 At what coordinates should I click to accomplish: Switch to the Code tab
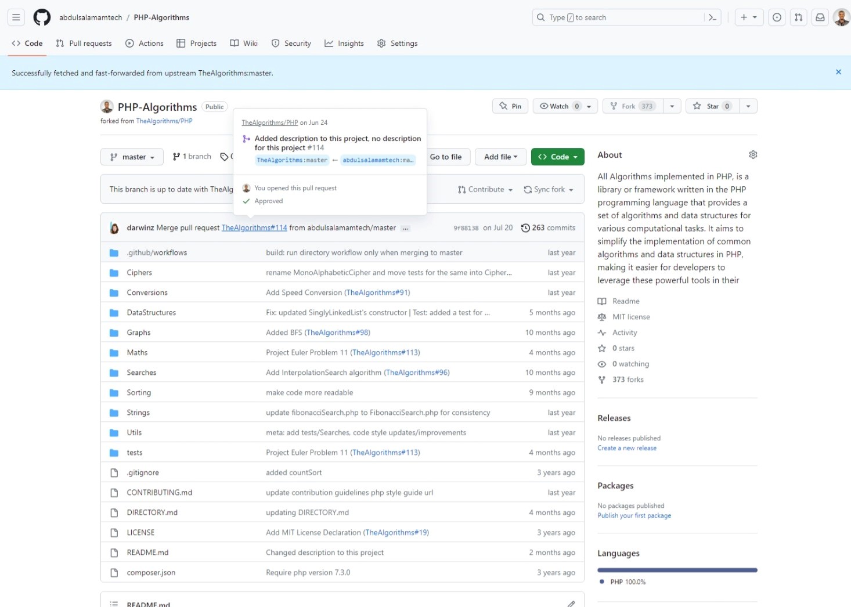[x=27, y=44]
